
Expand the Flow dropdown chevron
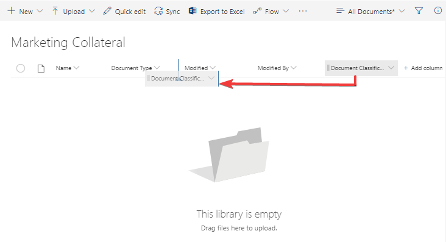(x=286, y=11)
